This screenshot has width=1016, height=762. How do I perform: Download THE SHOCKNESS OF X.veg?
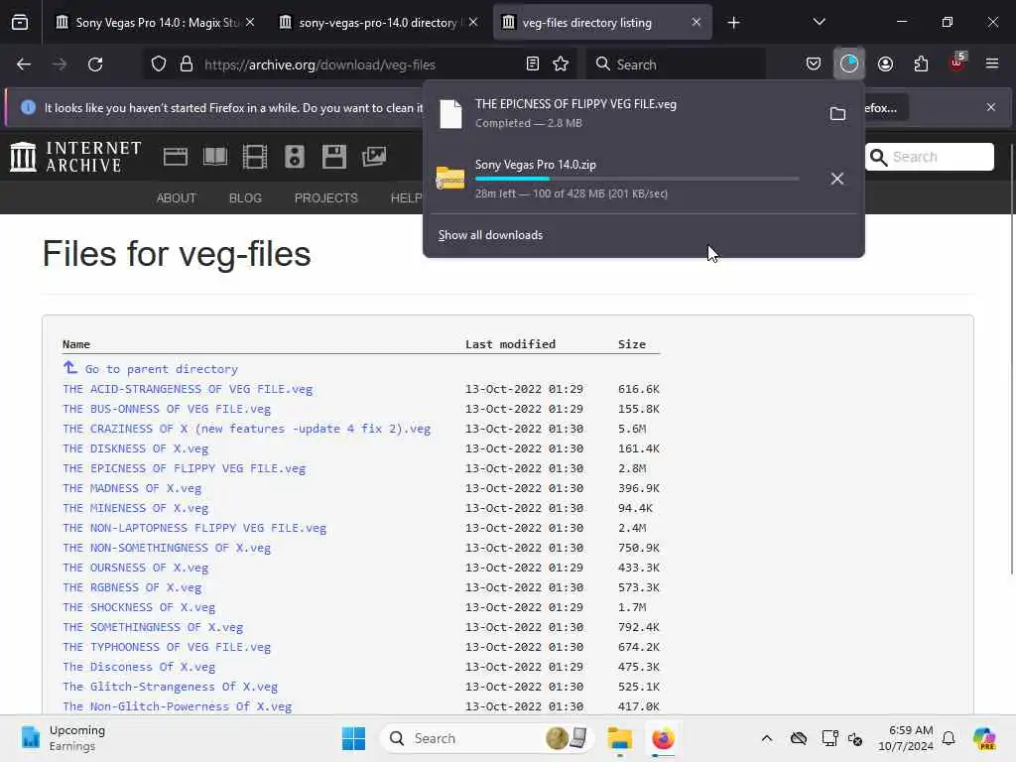pos(139,607)
